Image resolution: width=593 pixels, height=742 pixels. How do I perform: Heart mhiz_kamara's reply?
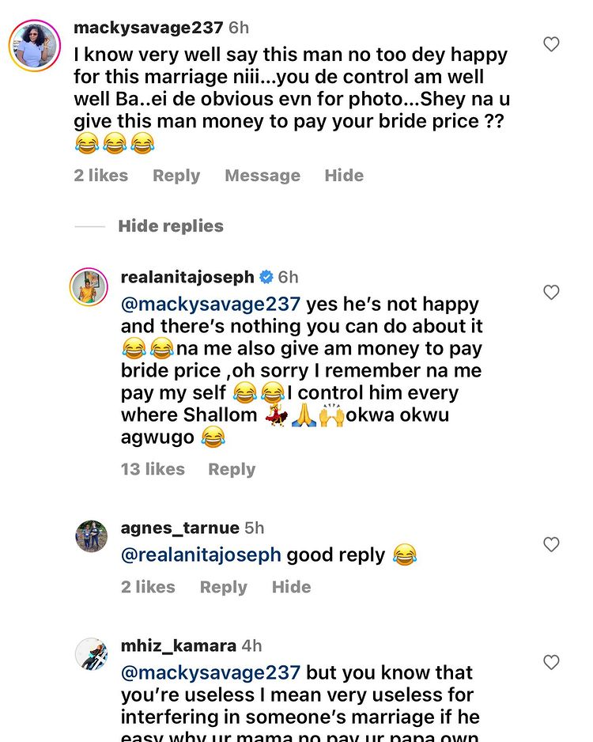(551, 662)
